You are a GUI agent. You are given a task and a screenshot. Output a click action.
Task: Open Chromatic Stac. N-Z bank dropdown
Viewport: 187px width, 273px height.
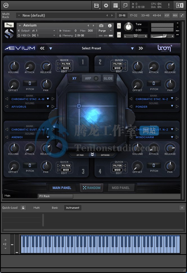(172, 98)
